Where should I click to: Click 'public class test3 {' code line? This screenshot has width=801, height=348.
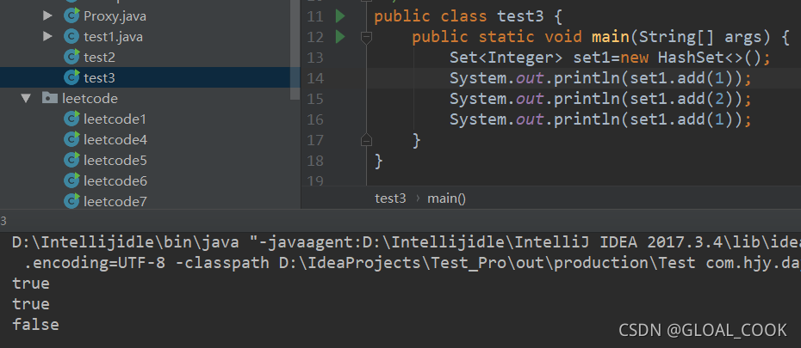(468, 16)
